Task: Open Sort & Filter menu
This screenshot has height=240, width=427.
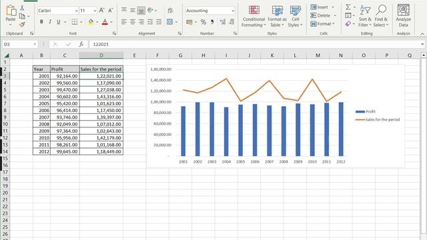Action: (x=365, y=16)
